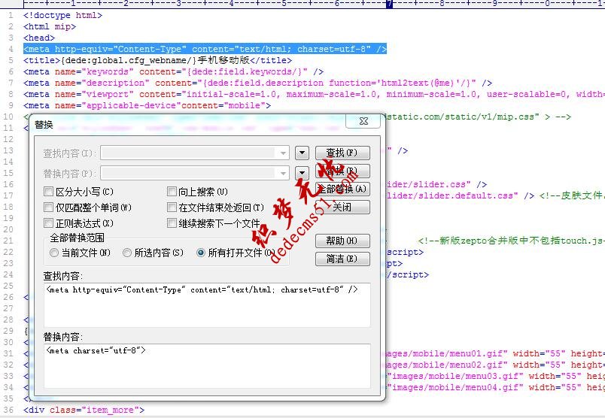Viewport: 605px width, 418px height.
Task: Click the highlighted meta http-equiv line 4
Action: coord(205,49)
